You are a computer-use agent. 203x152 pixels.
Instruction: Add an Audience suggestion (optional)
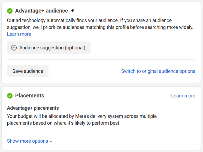click(52, 48)
